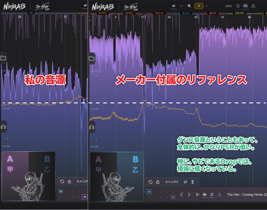Screen dimensions: 267x210
Task: Click the headphones icon in the left window
Action: 3,127
